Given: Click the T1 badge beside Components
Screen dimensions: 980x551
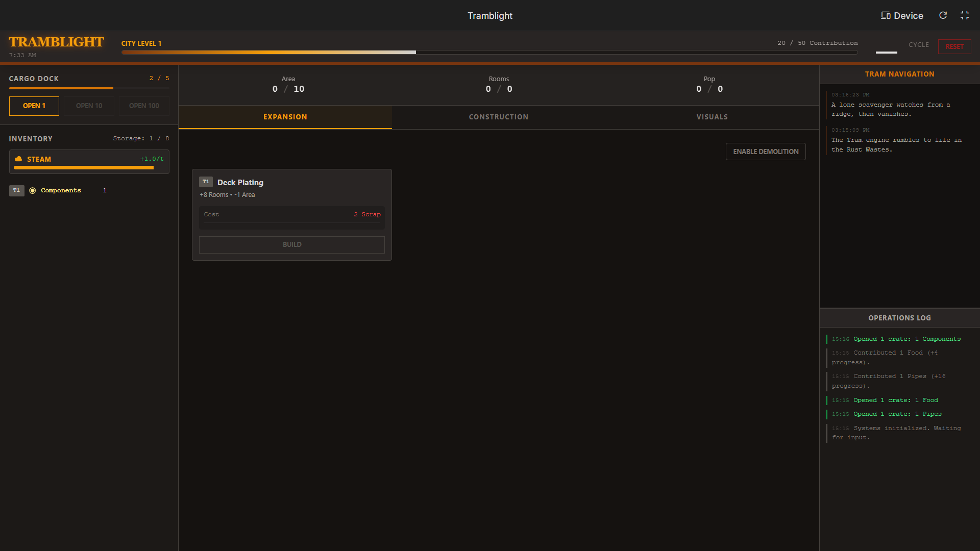Looking at the screenshot, I should (x=16, y=190).
